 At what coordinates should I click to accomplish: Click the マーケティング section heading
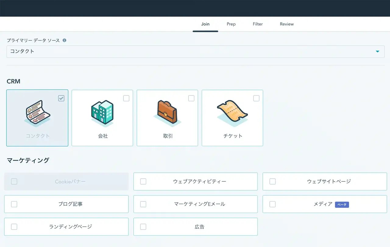[28, 160]
